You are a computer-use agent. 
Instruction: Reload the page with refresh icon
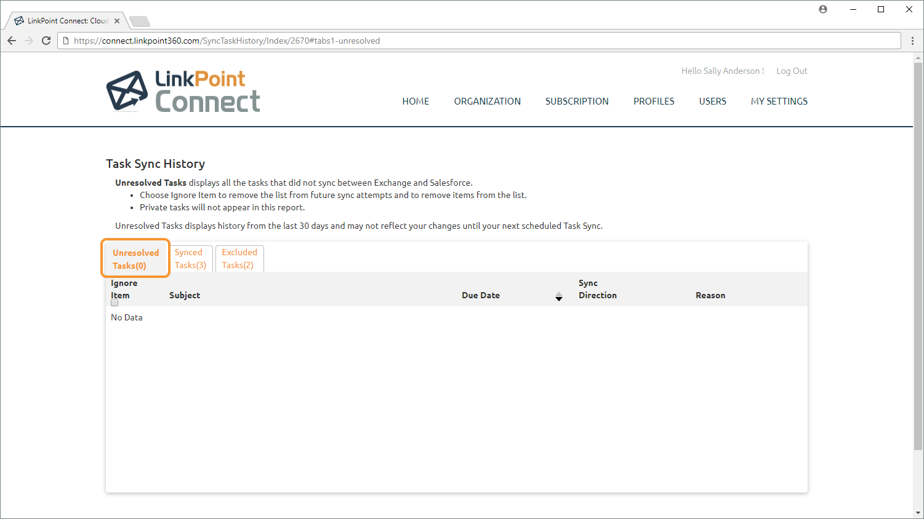coord(46,41)
